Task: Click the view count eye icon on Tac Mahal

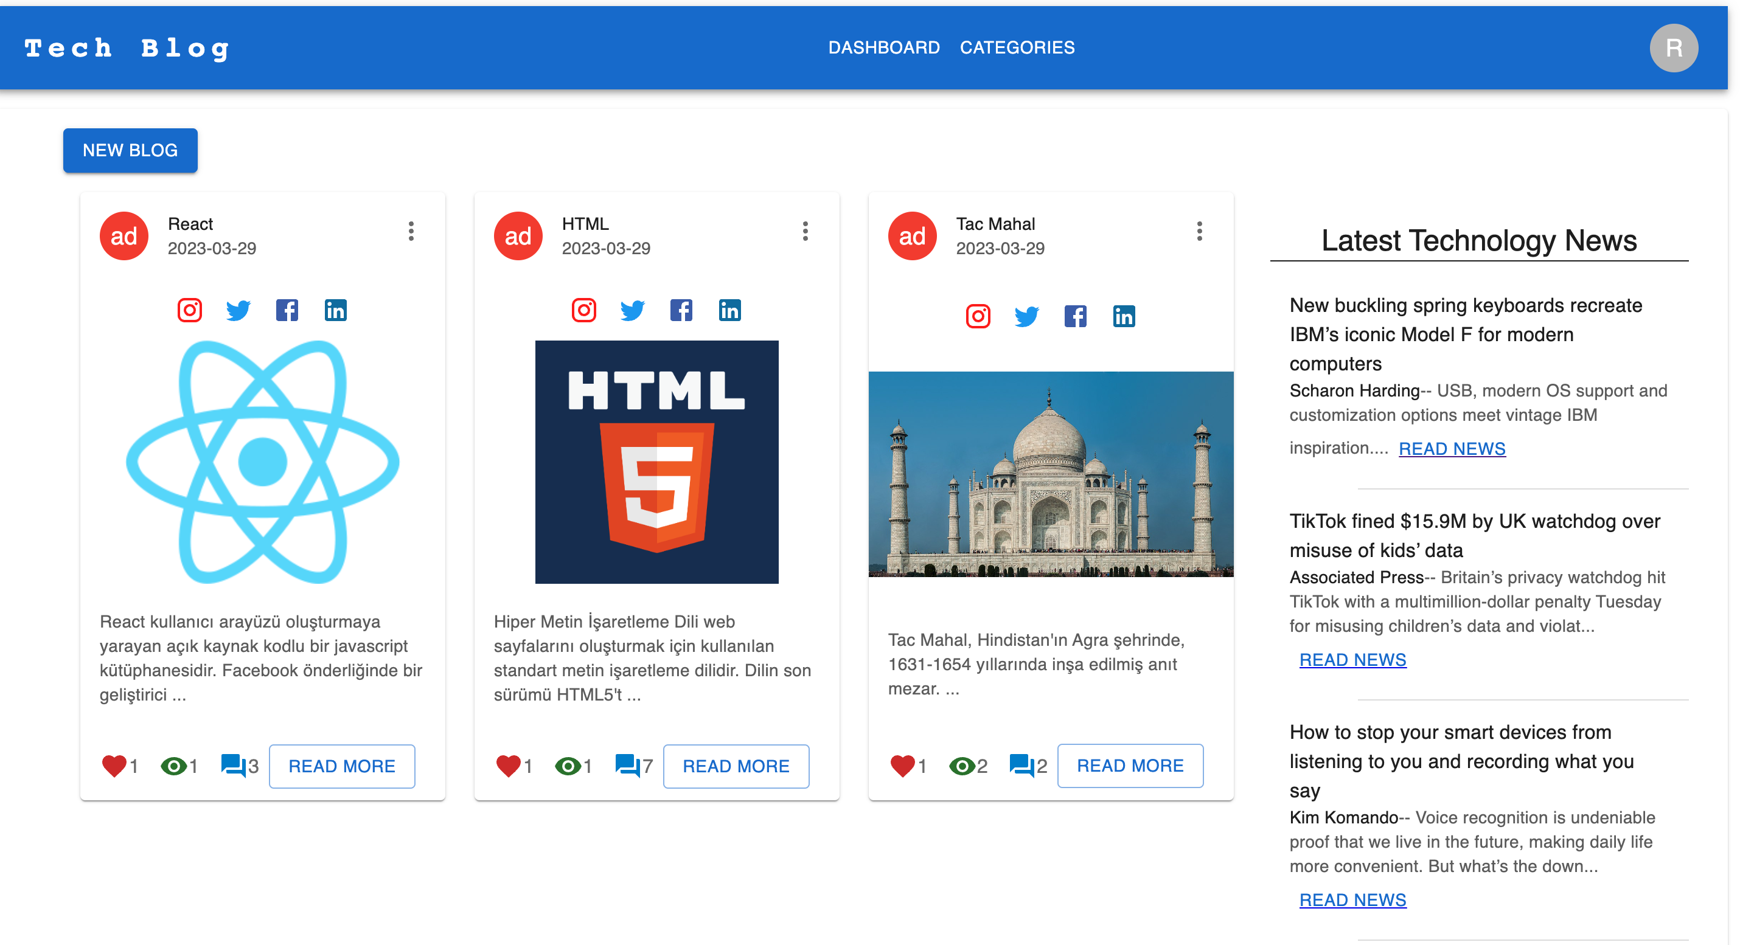Action: coord(962,765)
